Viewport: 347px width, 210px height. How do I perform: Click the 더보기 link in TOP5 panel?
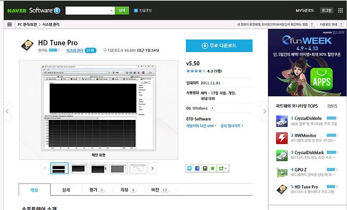point(332,106)
